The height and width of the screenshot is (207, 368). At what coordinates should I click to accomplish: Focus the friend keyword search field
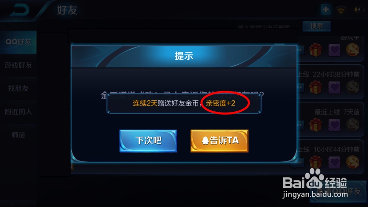(x=267, y=26)
